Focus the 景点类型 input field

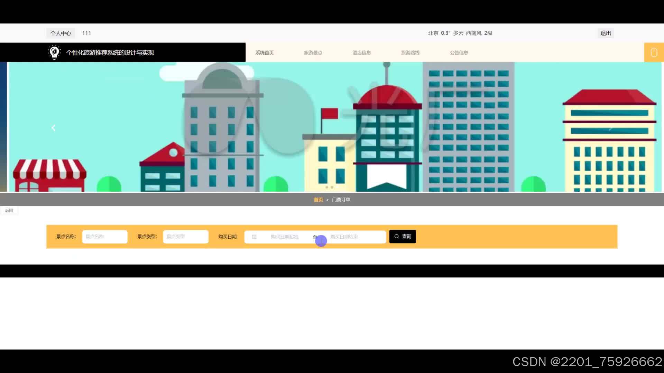pos(186,237)
